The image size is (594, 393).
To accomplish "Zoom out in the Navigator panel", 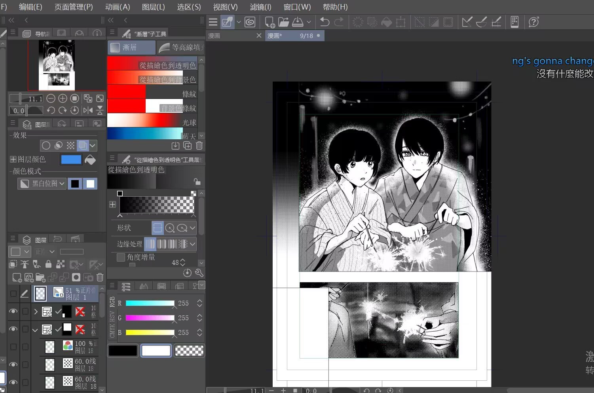I will (x=51, y=98).
